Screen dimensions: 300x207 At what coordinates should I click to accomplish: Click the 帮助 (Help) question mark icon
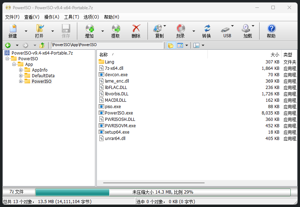271,28
